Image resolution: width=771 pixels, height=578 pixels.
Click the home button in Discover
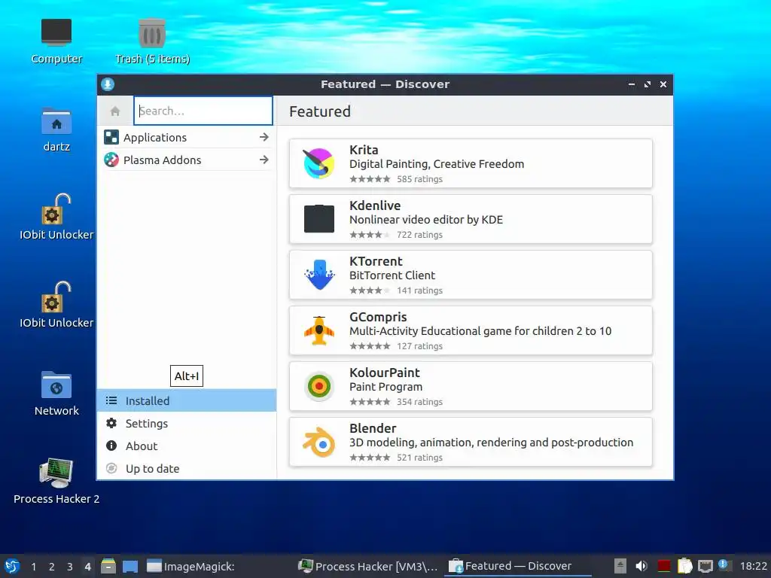tap(115, 111)
